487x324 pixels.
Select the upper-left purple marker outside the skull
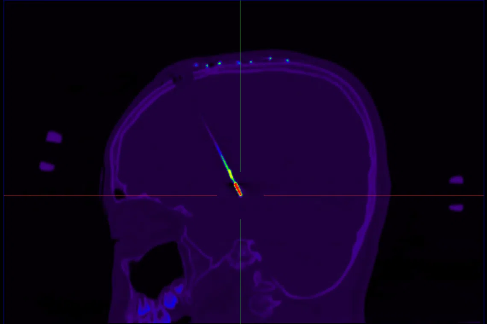point(54,137)
